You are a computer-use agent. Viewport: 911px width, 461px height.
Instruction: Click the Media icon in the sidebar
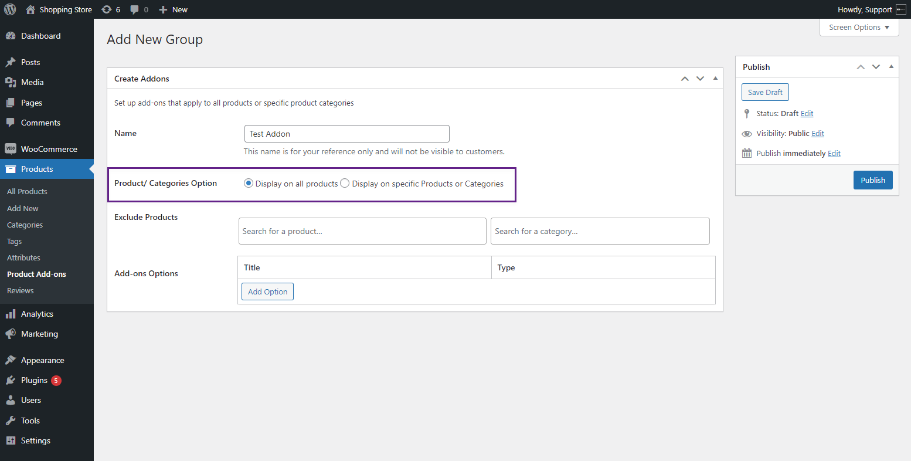click(x=11, y=82)
